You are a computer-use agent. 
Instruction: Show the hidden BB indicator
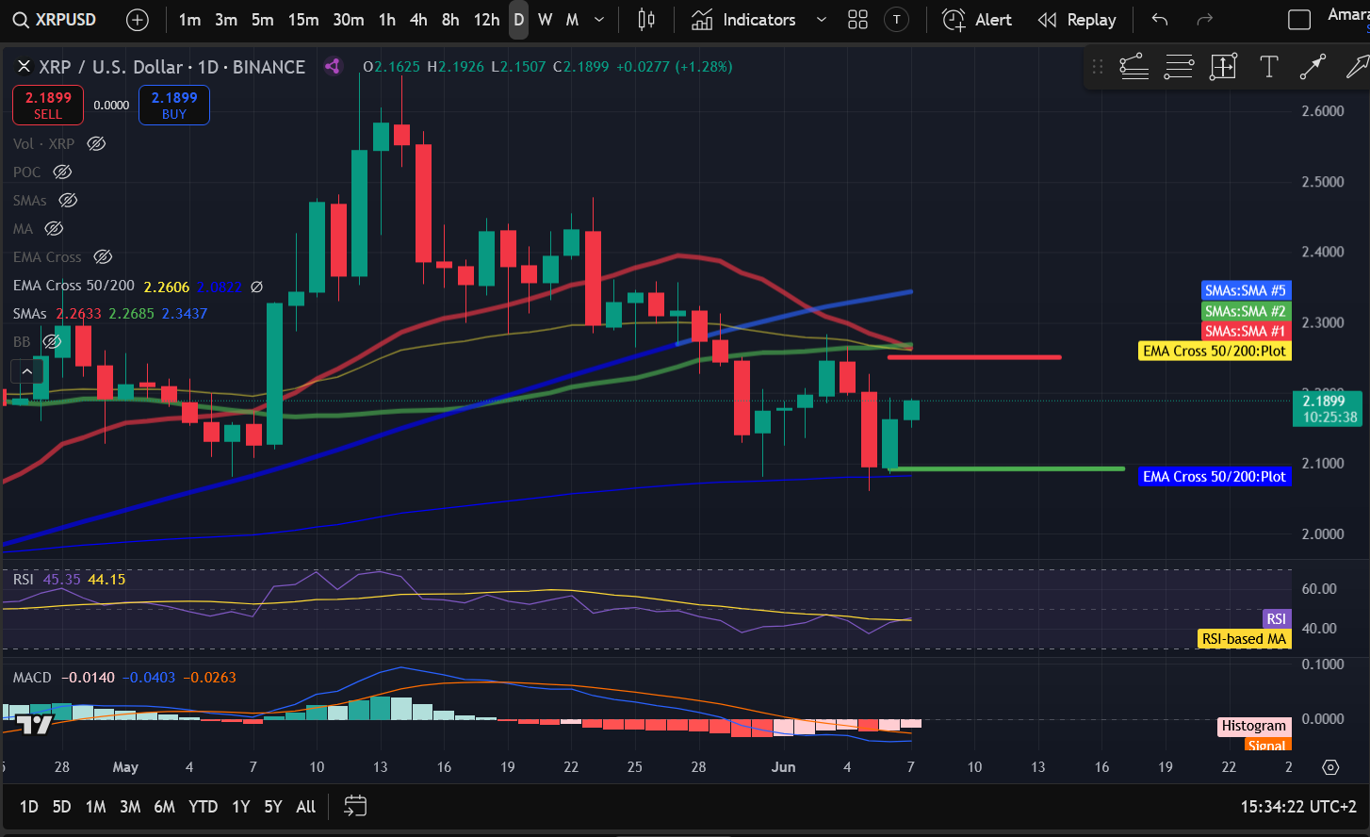point(53,341)
